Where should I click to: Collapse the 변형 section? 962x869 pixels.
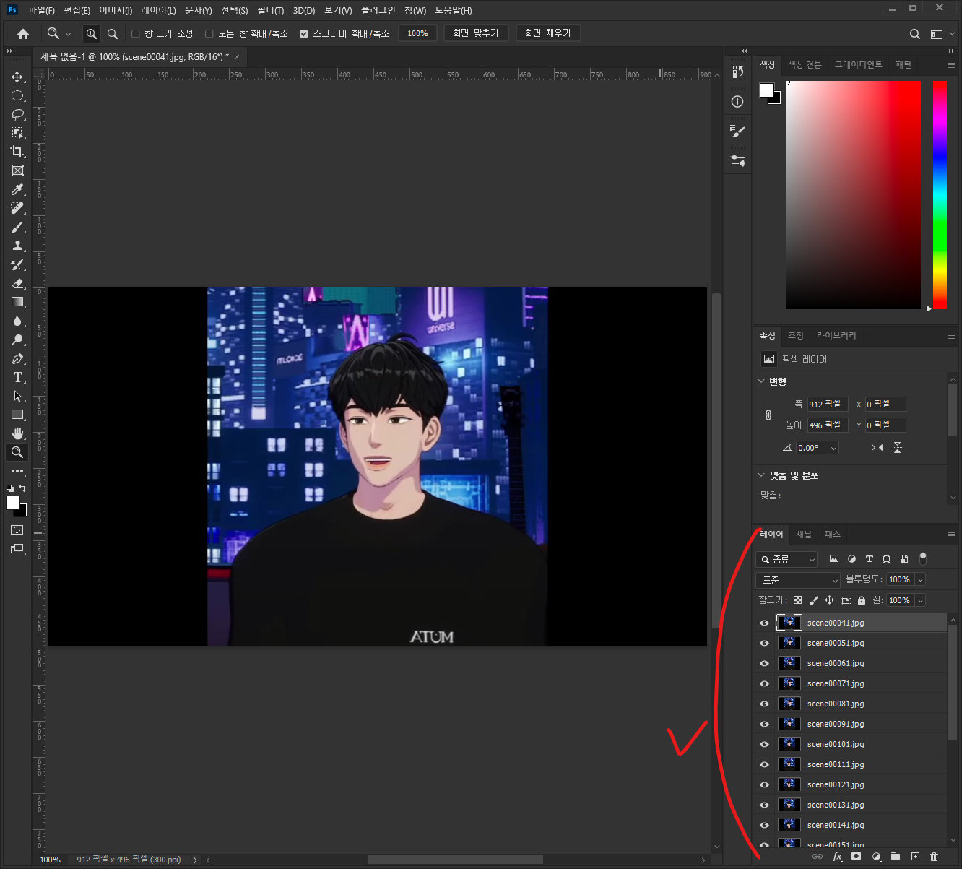(x=760, y=381)
